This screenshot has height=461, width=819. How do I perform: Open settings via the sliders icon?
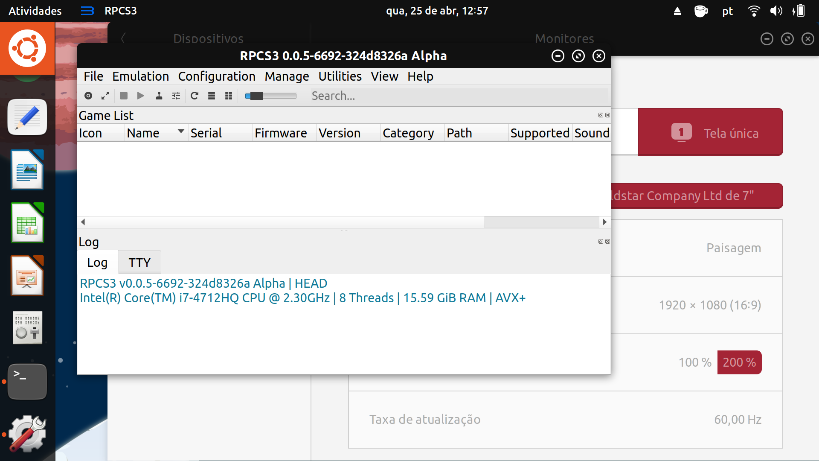(x=176, y=96)
